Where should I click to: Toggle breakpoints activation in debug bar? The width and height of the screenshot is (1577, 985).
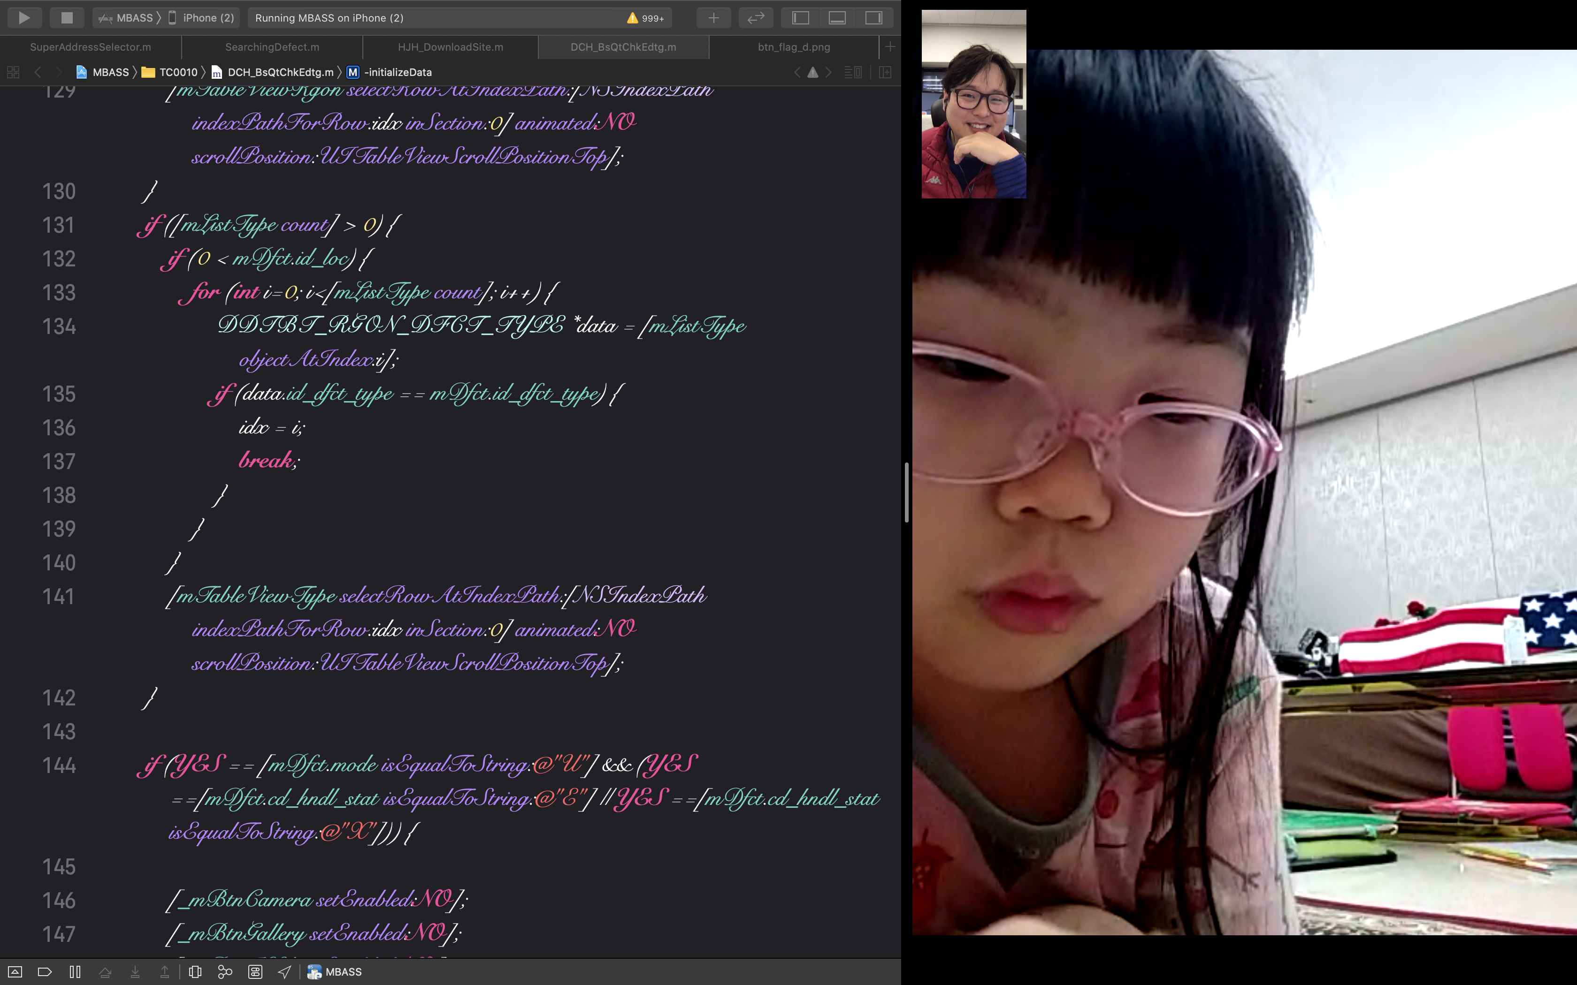click(44, 972)
